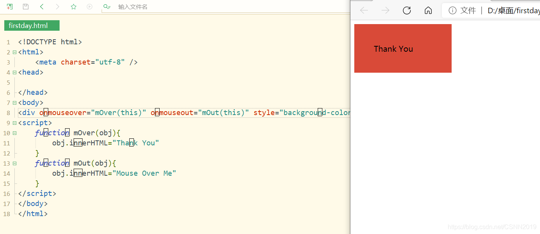Collapse the <body> block on line 7
540x234 pixels.
click(x=14, y=103)
